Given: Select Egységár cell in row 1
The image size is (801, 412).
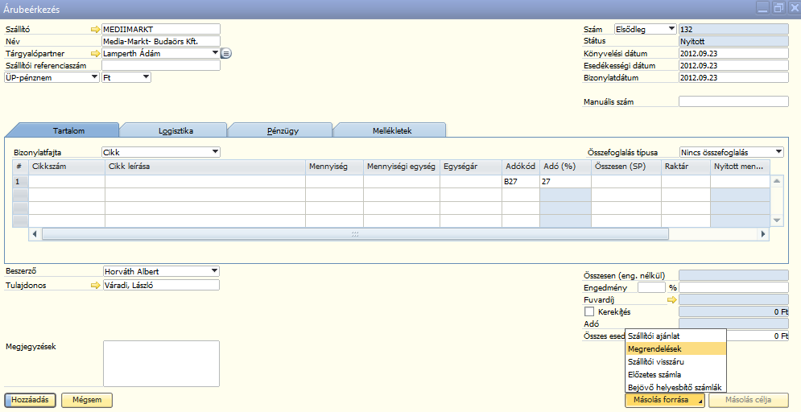Looking at the screenshot, I should (x=471, y=181).
